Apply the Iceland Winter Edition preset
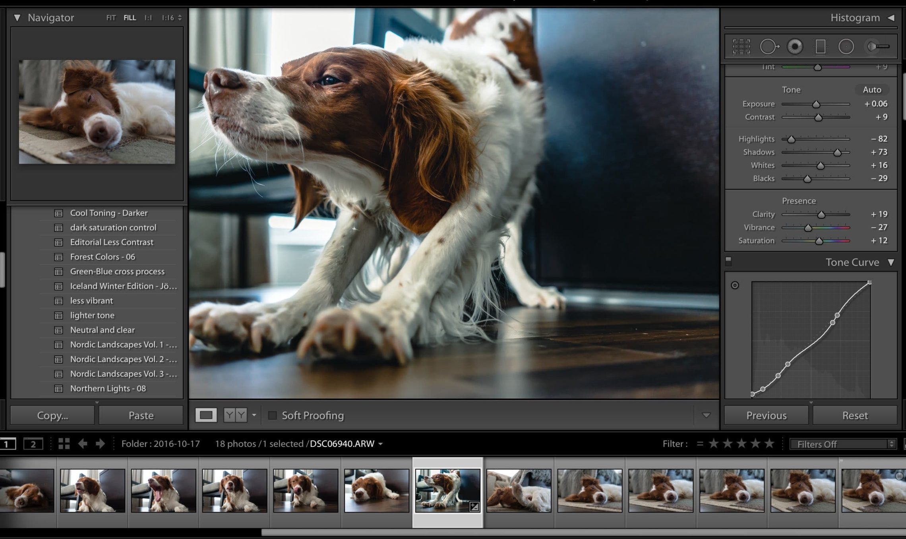This screenshot has height=539, width=906. coord(124,286)
